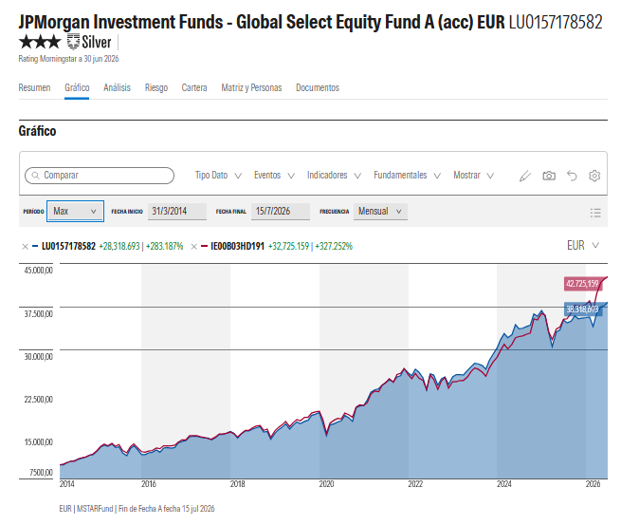Open the Documentos tab
The height and width of the screenshot is (525, 621).
tap(318, 87)
